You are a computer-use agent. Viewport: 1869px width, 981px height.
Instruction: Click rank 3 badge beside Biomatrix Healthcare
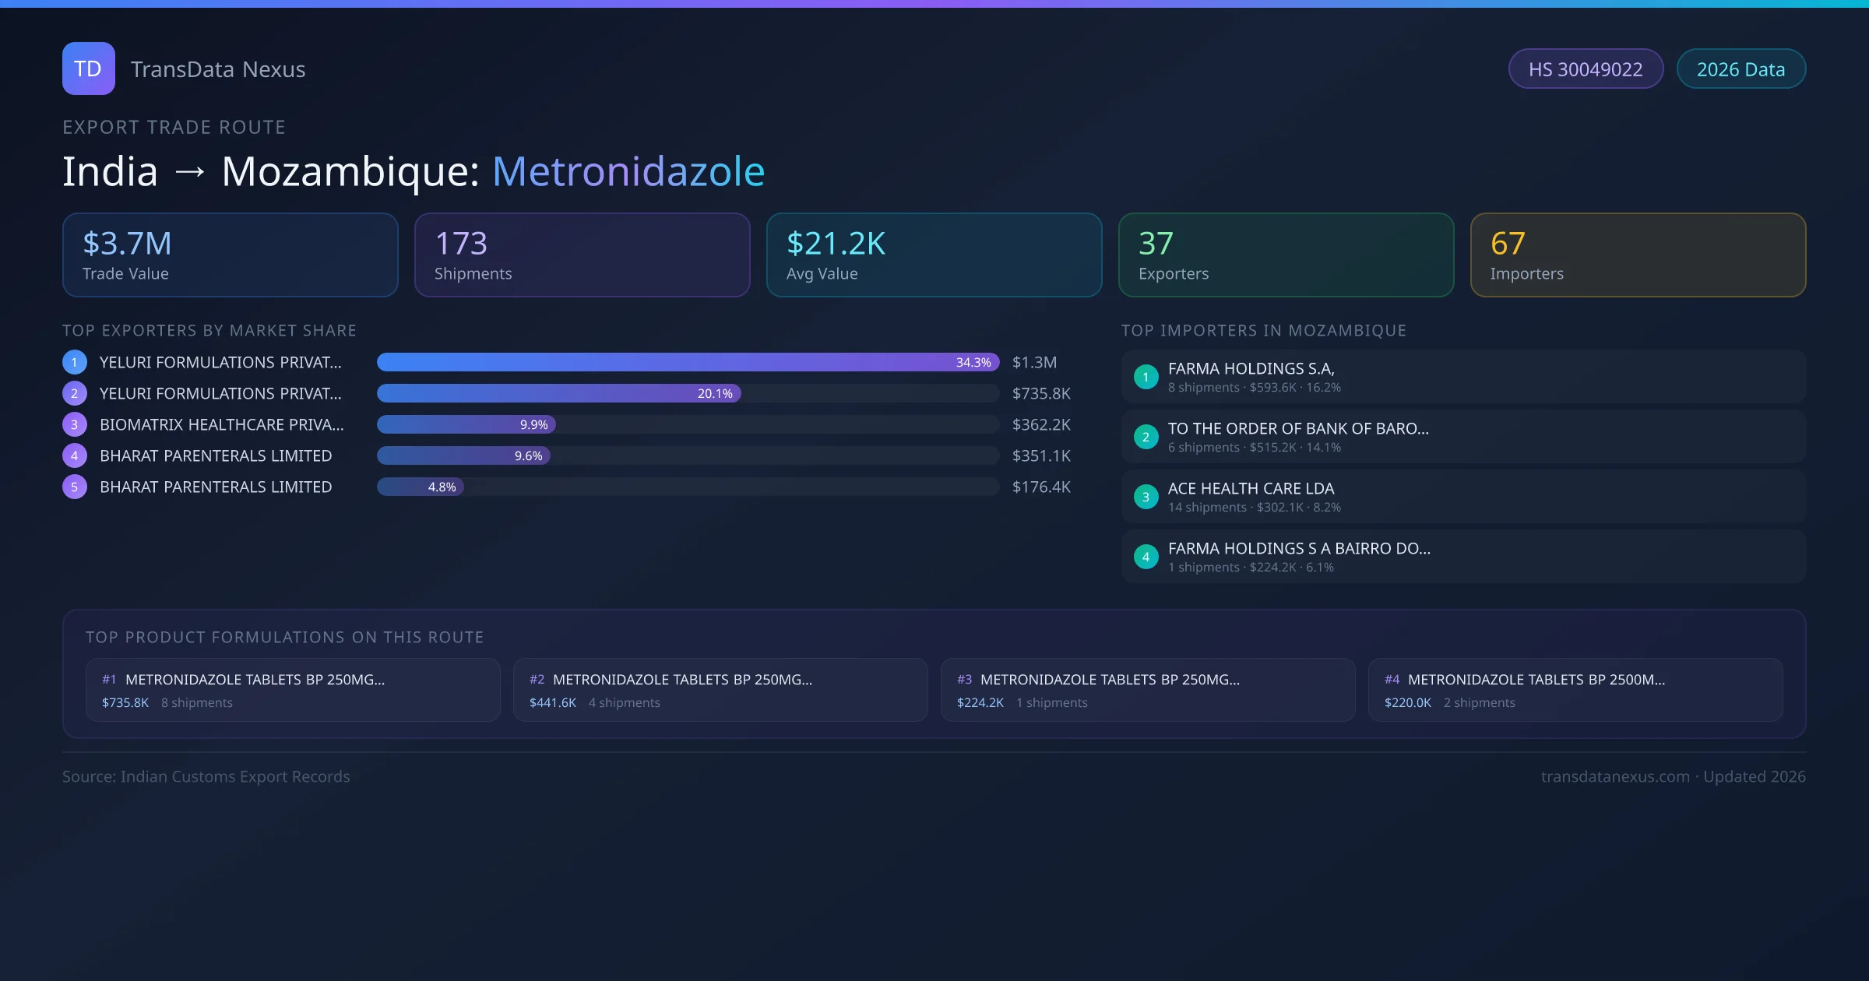tap(75, 424)
